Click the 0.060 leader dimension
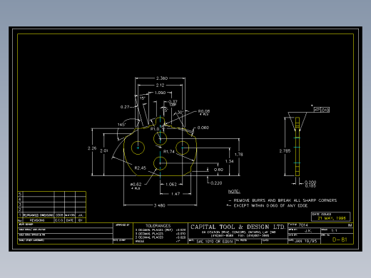The image size is (371, 278). point(203,128)
